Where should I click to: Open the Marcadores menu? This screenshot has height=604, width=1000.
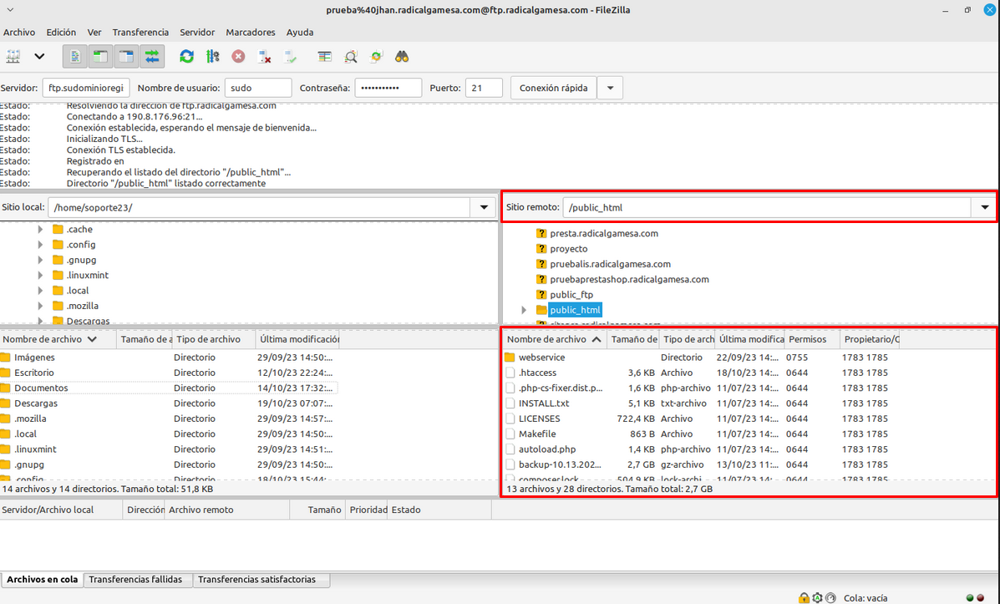251,32
